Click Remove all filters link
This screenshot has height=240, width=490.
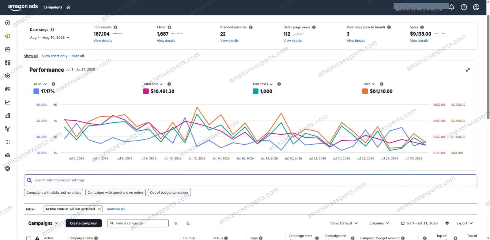coord(116,209)
